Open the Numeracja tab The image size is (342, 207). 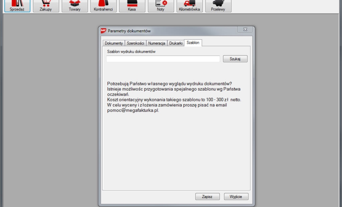point(156,43)
